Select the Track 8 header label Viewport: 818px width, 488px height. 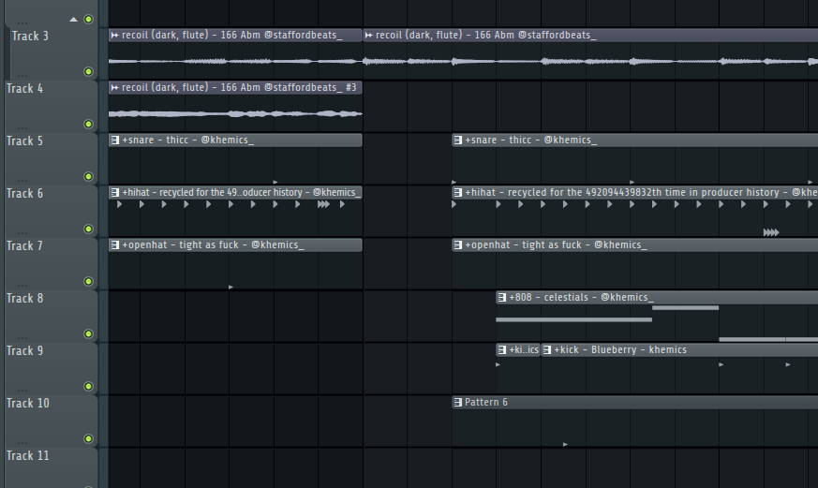(x=24, y=298)
